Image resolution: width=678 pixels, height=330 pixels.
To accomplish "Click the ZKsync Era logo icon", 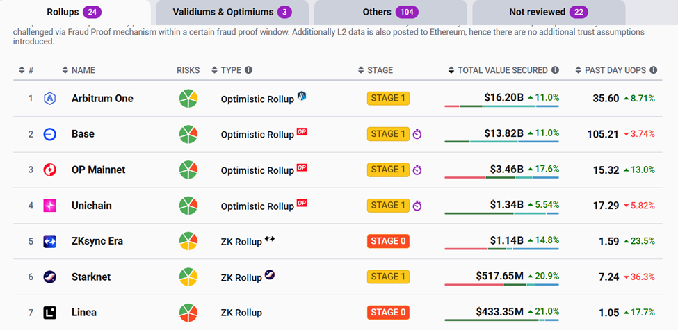I will tap(49, 241).
